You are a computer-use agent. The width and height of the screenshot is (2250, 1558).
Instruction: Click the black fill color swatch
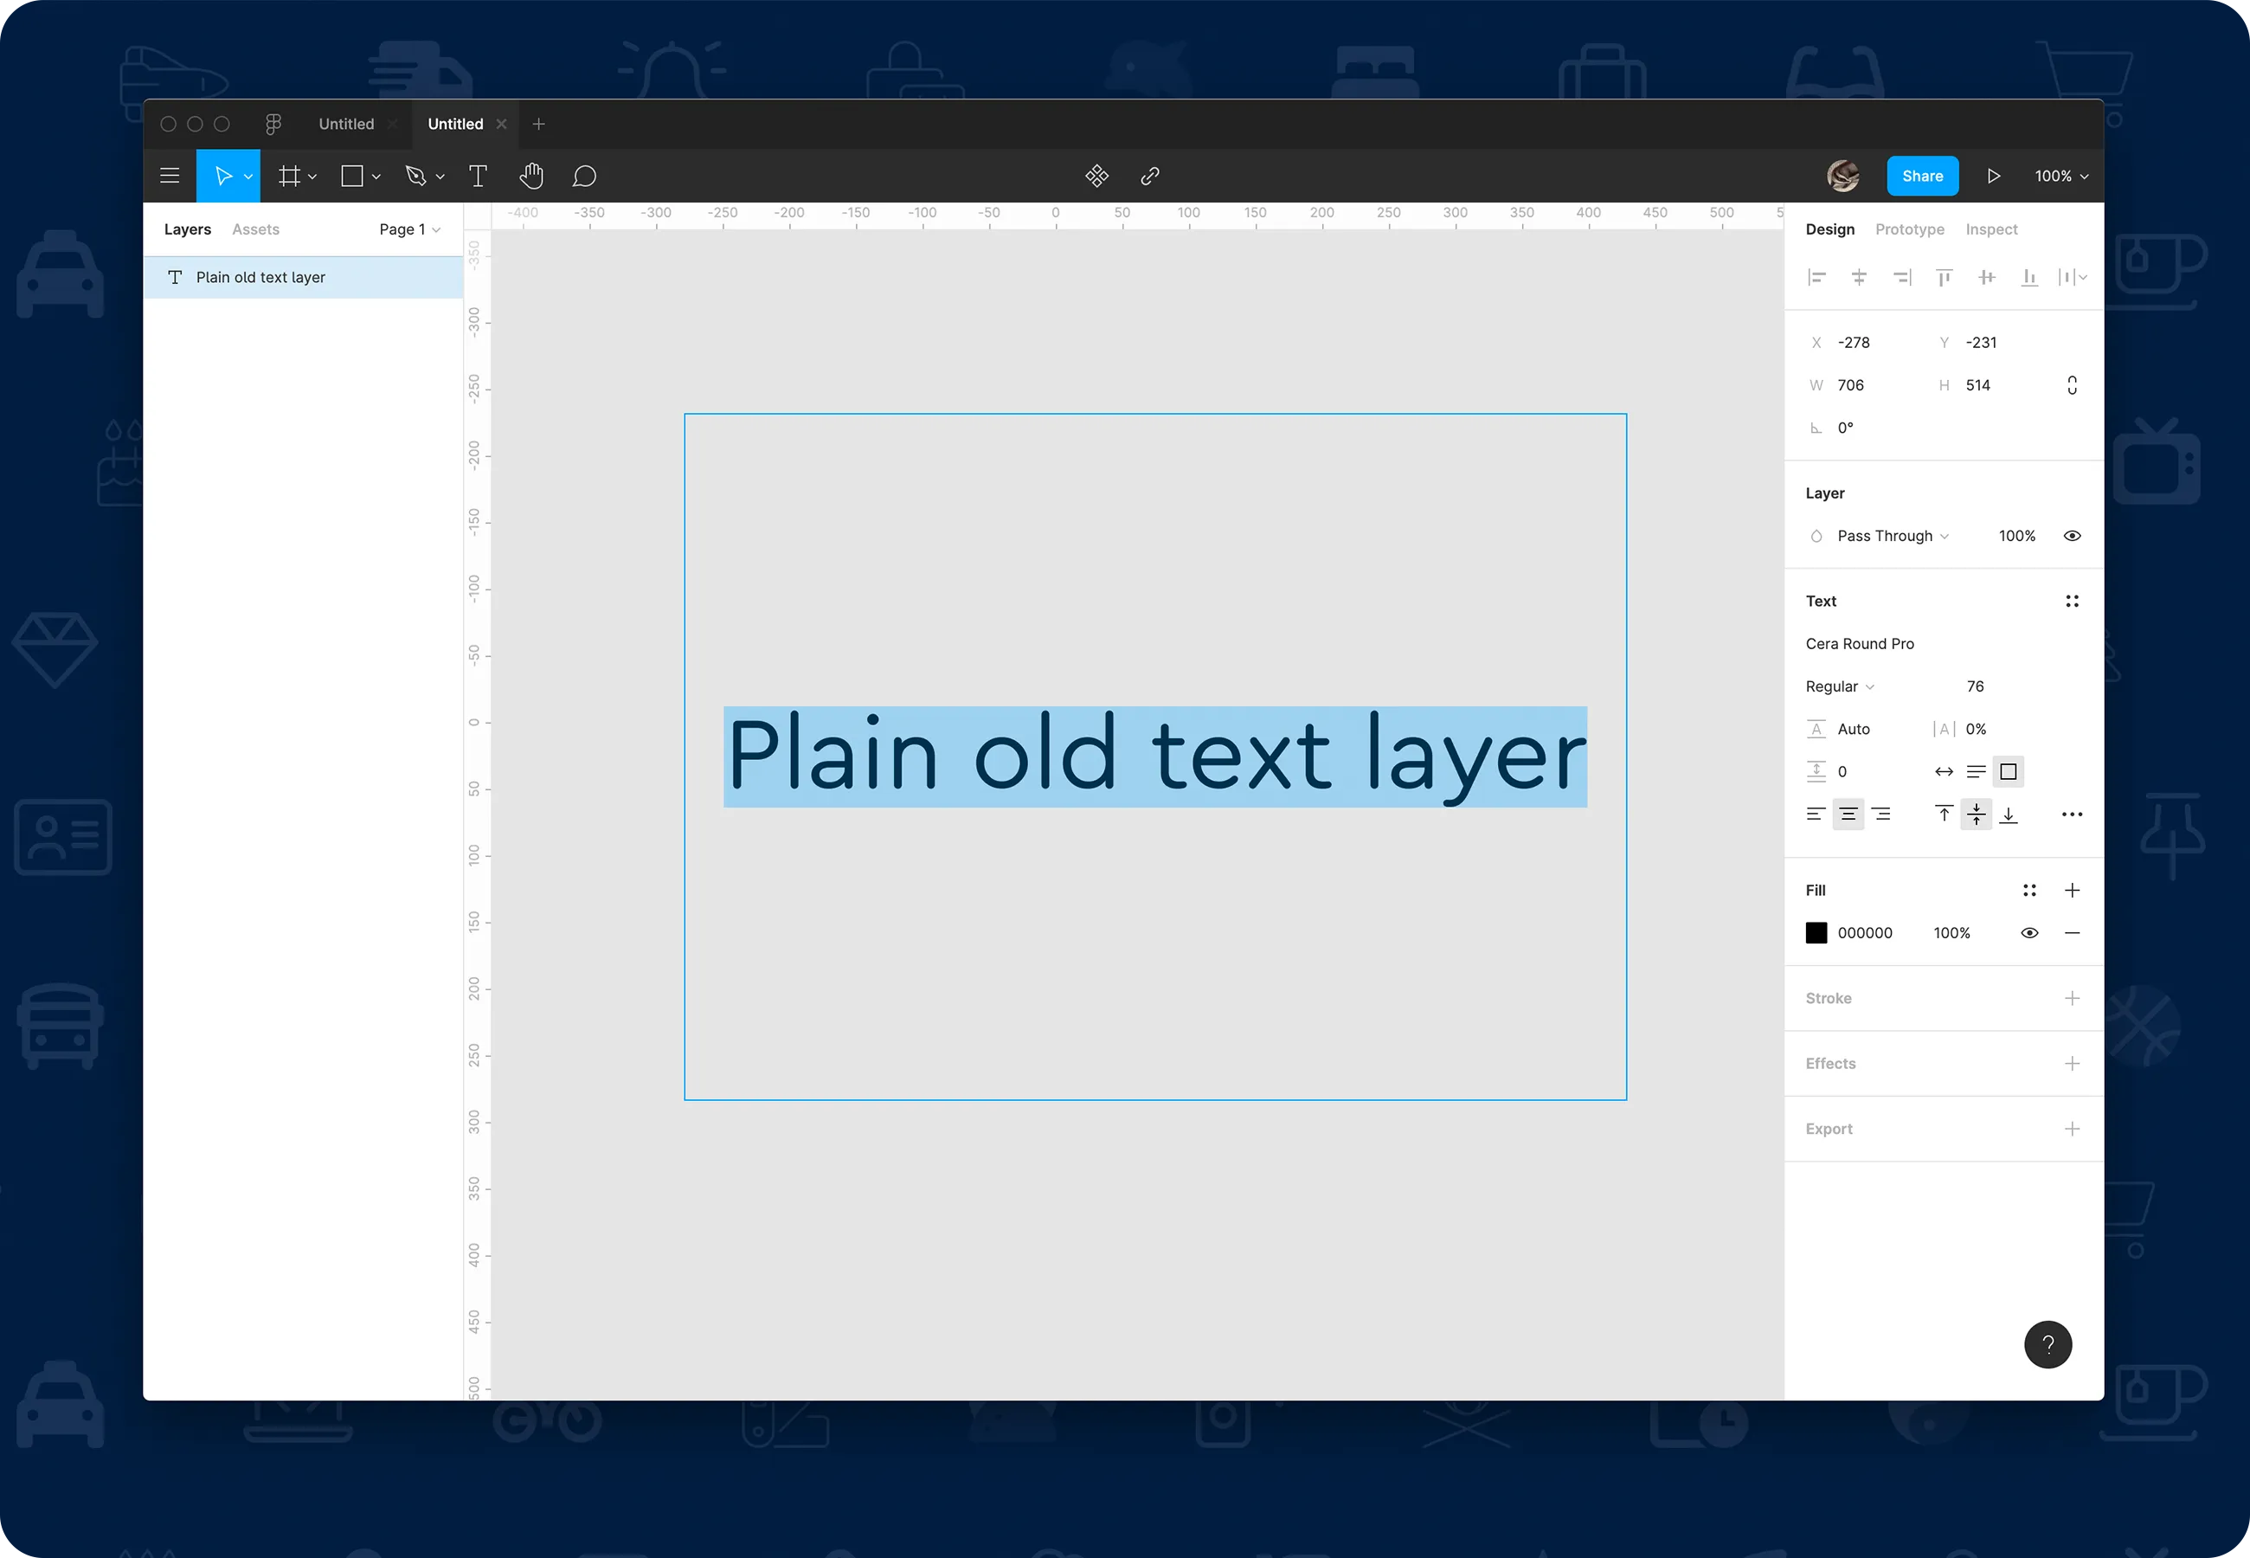point(1817,932)
